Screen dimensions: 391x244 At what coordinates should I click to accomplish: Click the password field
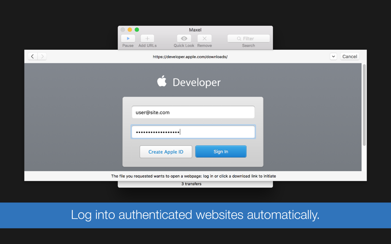193,132
